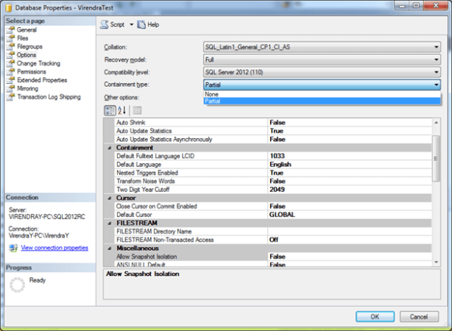Open the Compatibility level dropdown
The width and height of the screenshot is (452, 331).
(437, 72)
